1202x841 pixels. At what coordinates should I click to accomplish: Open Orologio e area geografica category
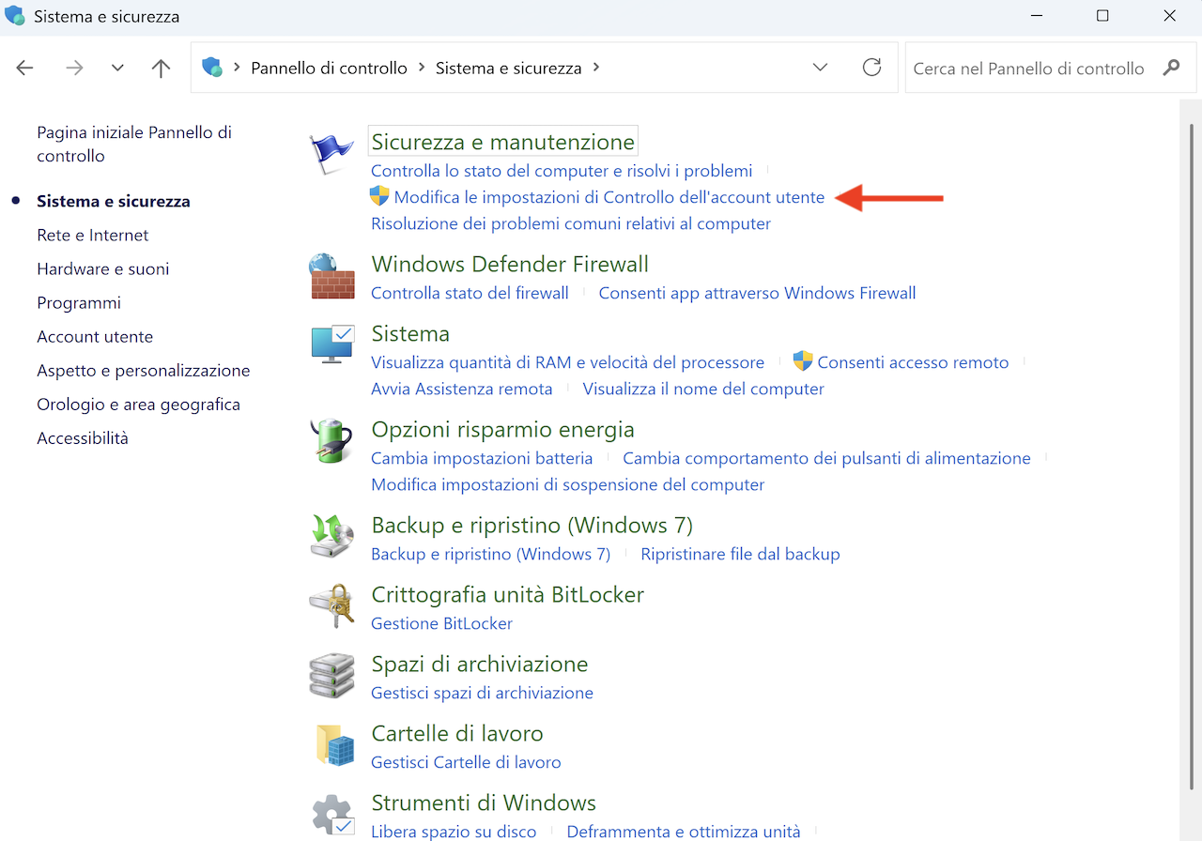point(139,404)
